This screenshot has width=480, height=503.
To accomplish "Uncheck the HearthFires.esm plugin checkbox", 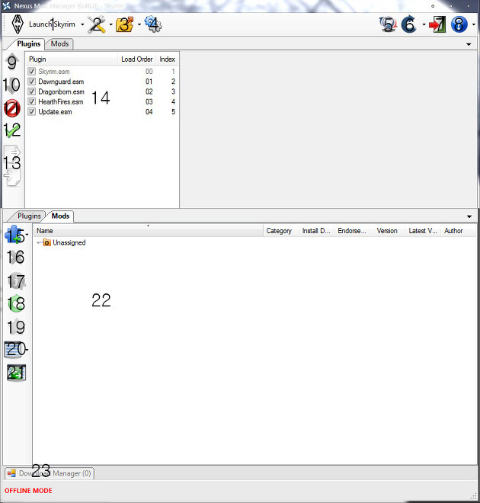I will 31,101.
